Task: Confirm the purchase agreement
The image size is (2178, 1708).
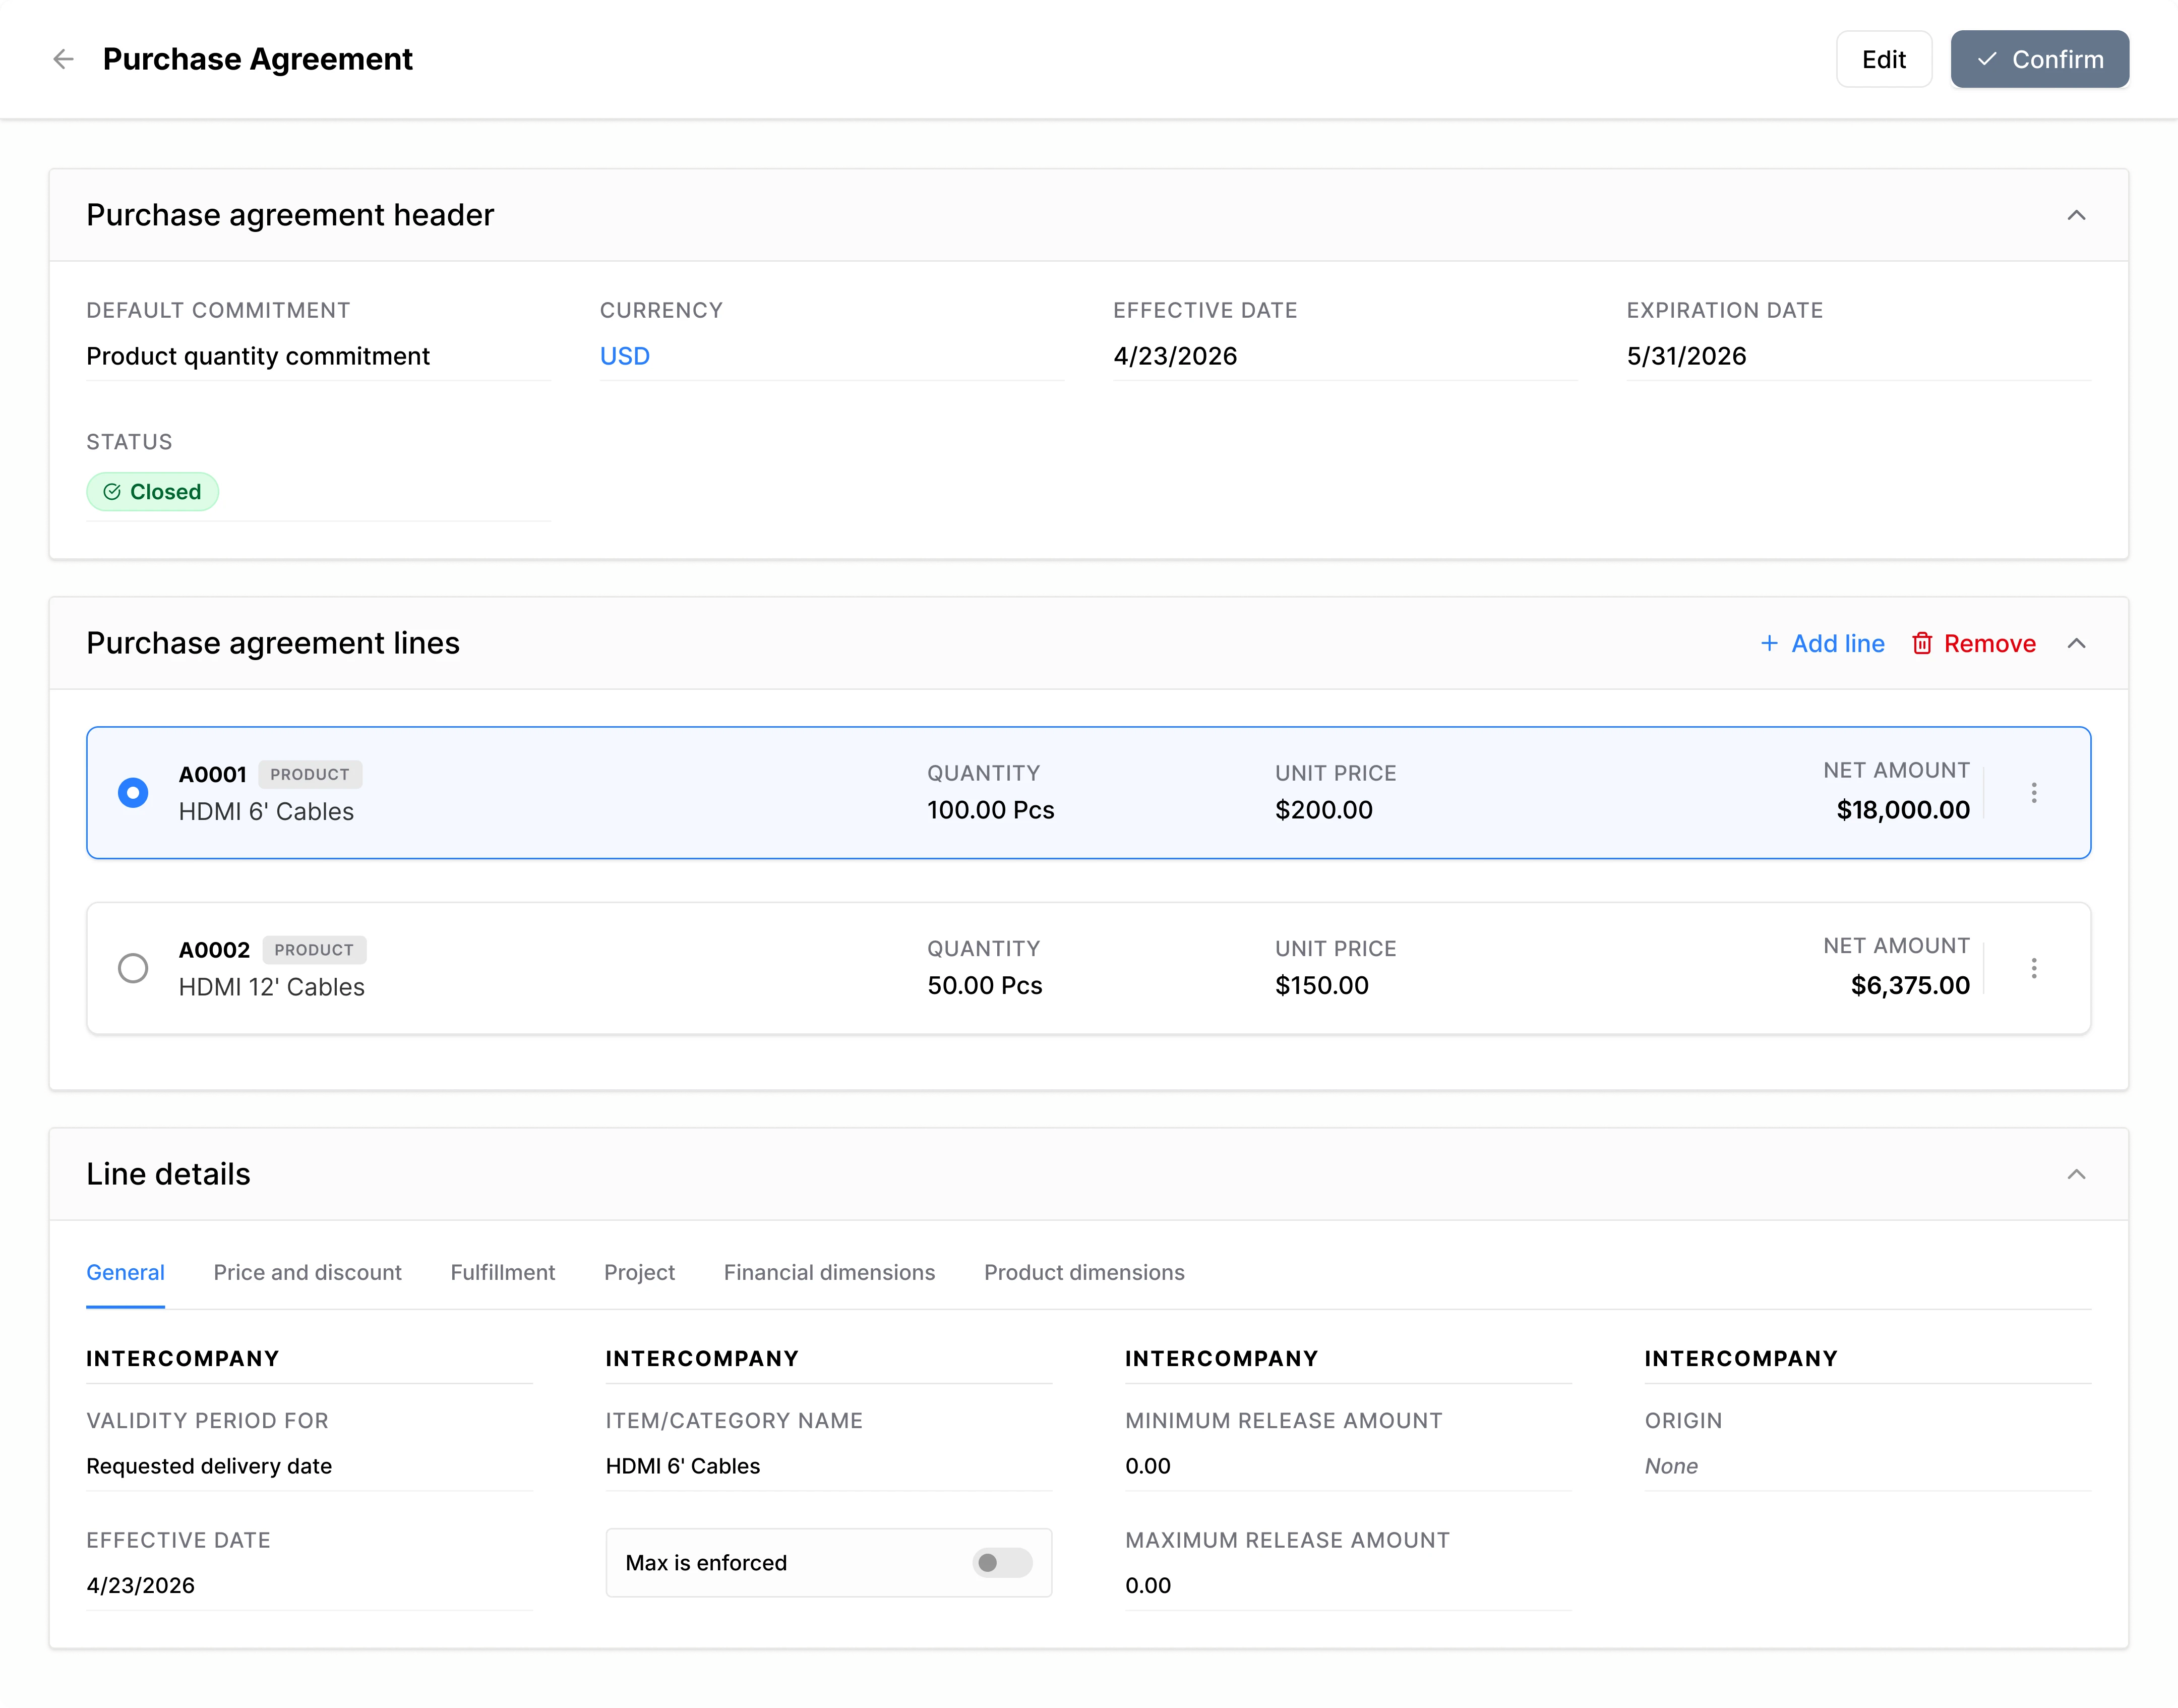Action: coord(2039,59)
